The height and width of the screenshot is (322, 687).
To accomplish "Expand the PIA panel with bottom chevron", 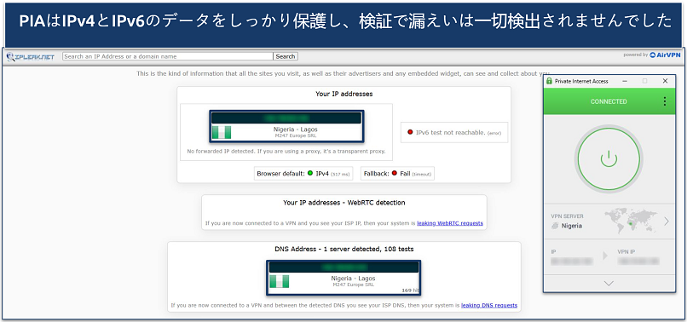I will pos(609,284).
